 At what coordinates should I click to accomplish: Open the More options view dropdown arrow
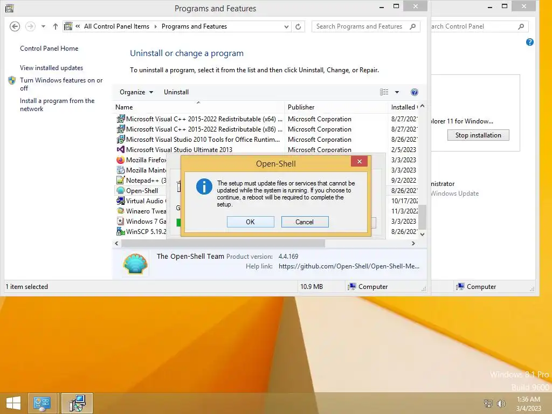[397, 92]
